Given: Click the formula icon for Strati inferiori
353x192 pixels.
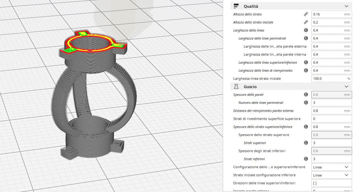Looking at the screenshot, I should (306, 159).
